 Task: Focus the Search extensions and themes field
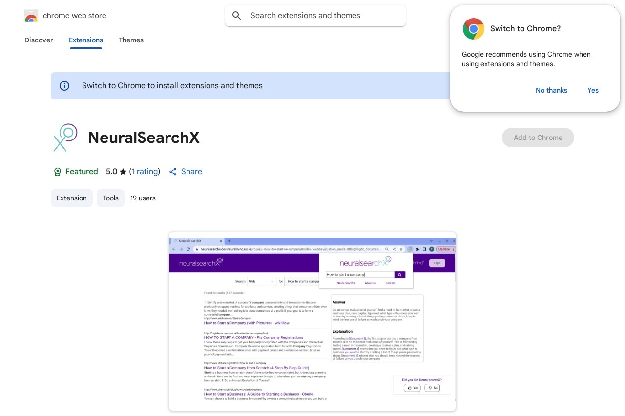(x=315, y=16)
